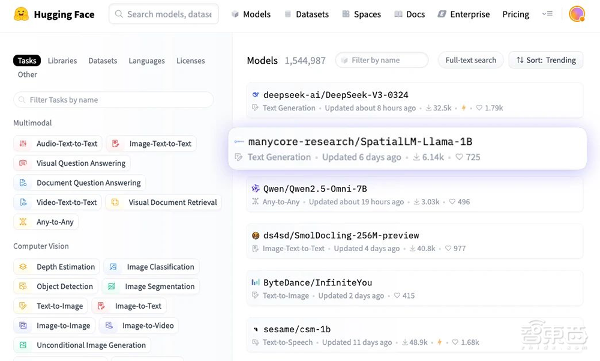Click the Qwen organization logo icon
Viewport: 600px width, 361px height.
tap(256, 189)
